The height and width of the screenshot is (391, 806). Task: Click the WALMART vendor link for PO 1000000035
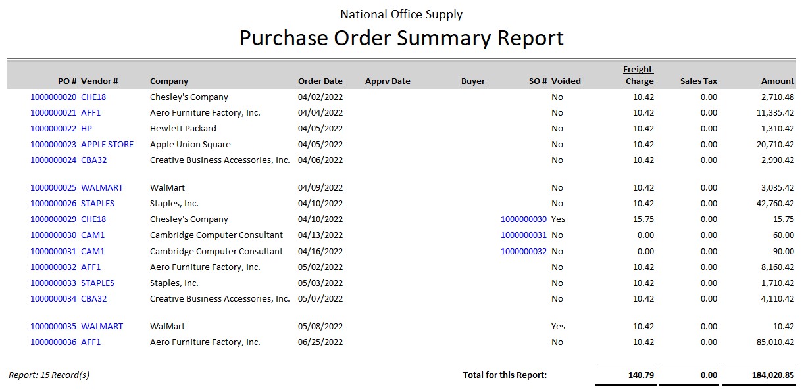pyautogui.click(x=102, y=327)
